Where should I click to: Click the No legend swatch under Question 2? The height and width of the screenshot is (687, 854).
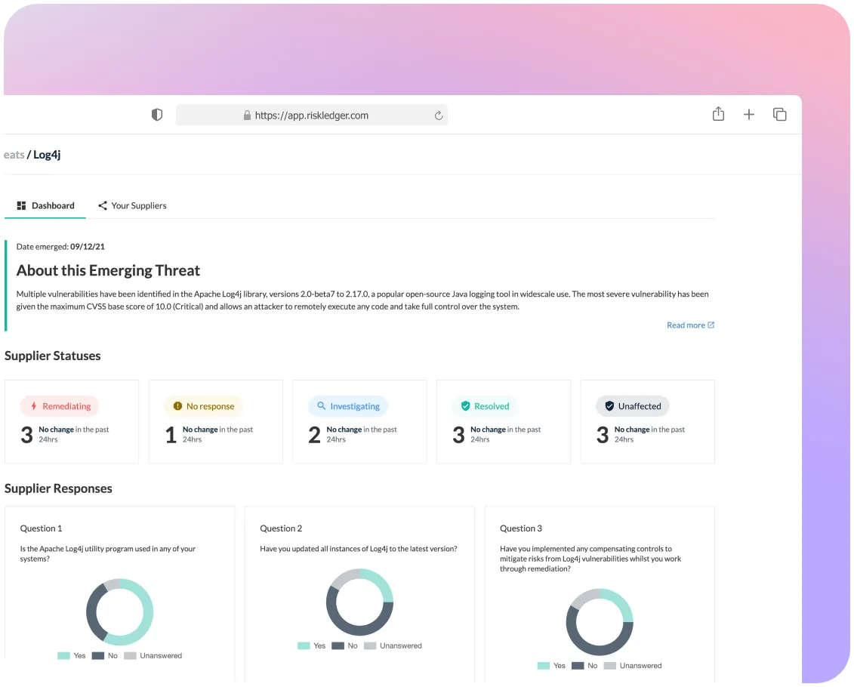pyautogui.click(x=338, y=646)
